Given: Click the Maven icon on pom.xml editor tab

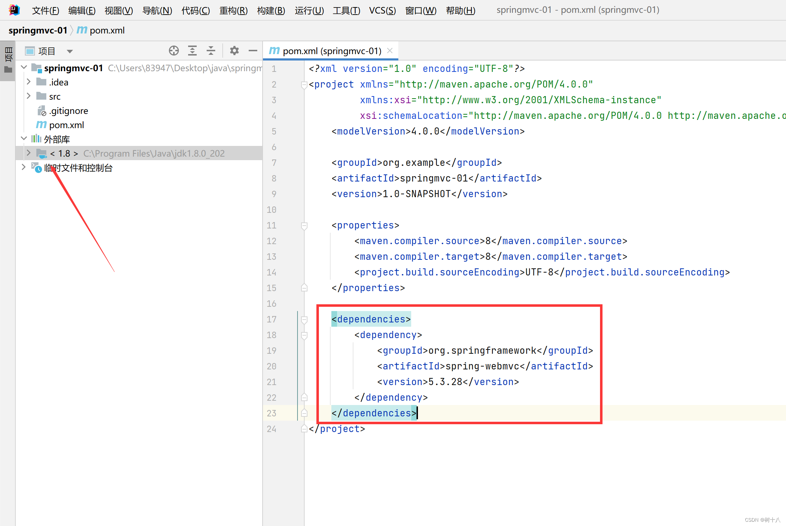Looking at the screenshot, I should tap(274, 51).
